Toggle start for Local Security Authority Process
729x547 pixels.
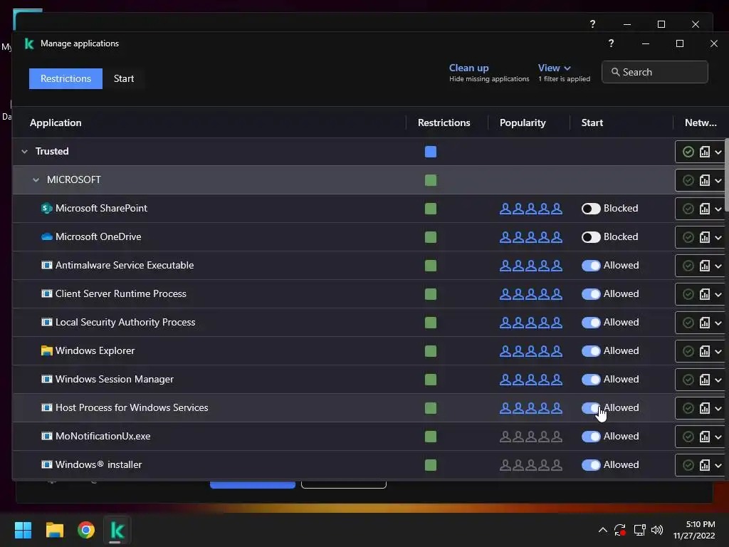[x=591, y=323]
